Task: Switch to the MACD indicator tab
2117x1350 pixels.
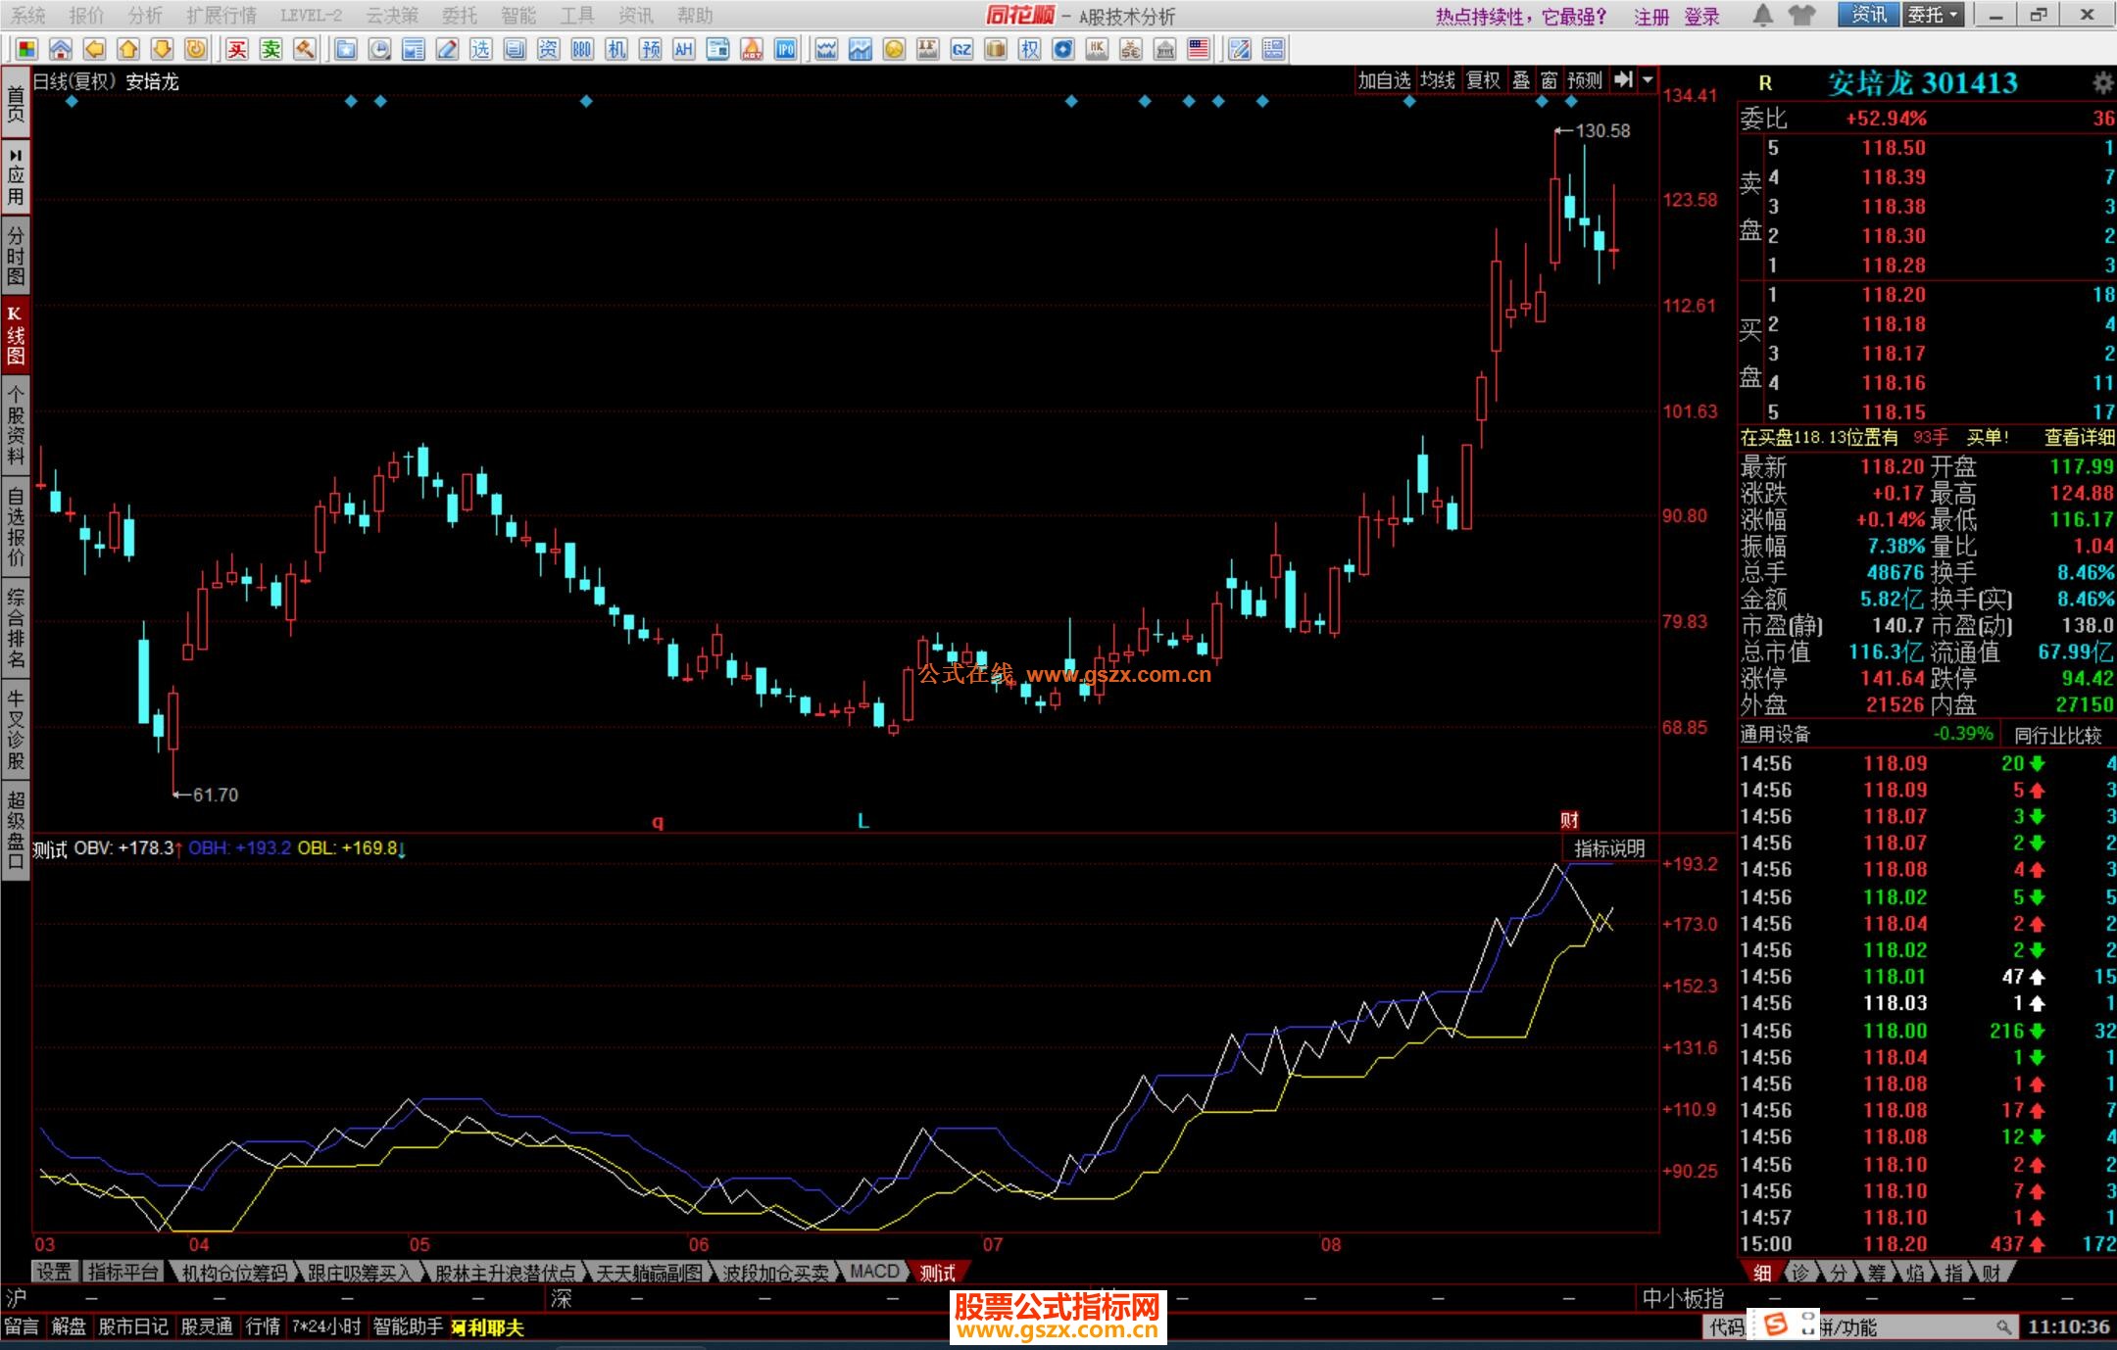Action: (x=874, y=1272)
